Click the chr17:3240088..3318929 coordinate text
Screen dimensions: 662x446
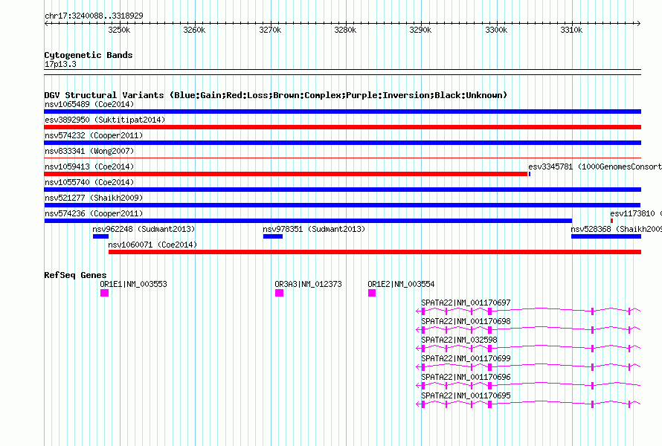94,16
